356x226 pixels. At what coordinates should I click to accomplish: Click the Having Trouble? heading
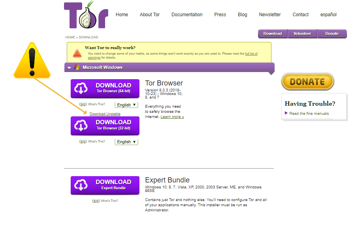pos(310,104)
